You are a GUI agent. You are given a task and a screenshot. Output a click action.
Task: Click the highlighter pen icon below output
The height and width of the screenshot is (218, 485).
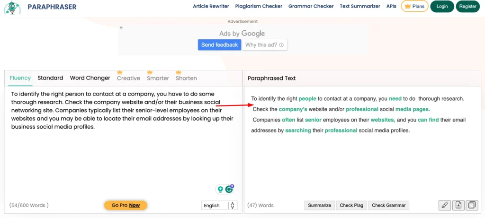[x=444, y=205]
